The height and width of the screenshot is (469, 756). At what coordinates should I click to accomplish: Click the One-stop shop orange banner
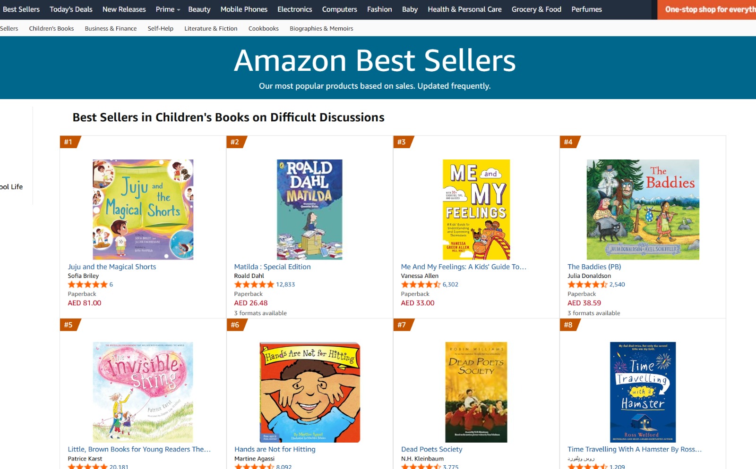pos(707,9)
